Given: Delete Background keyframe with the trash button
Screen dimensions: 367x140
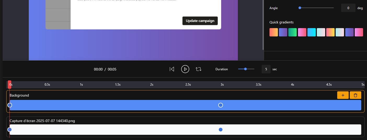Looking at the screenshot, I should [x=355, y=95].
